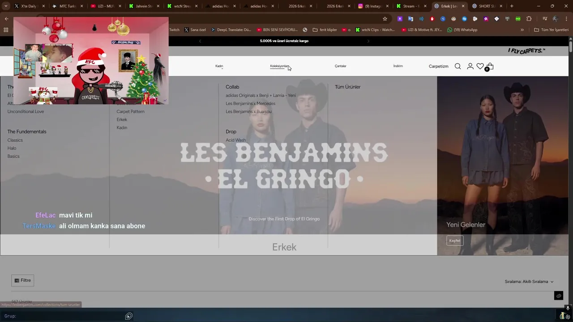This screenshot has width=573, height=322.
Task: Open the apps grid in bookmarks bar
Action: 6,30
